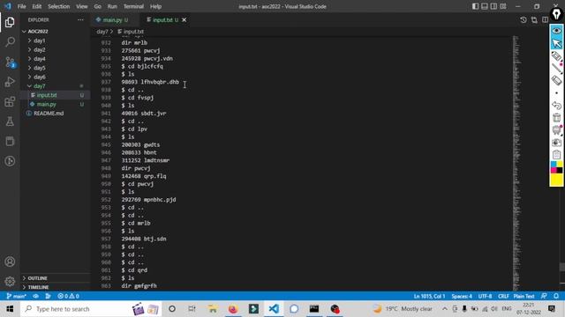Toggle the bottom panel layout

click(485, 6)
